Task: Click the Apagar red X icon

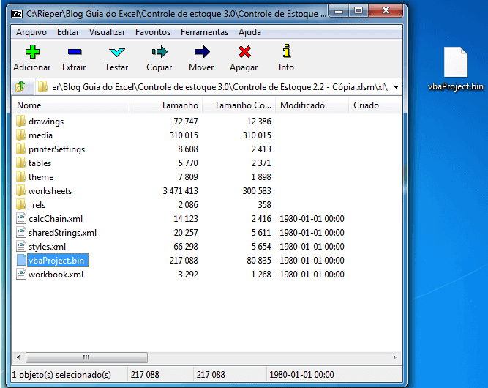Action: click(x=244, y=52)
